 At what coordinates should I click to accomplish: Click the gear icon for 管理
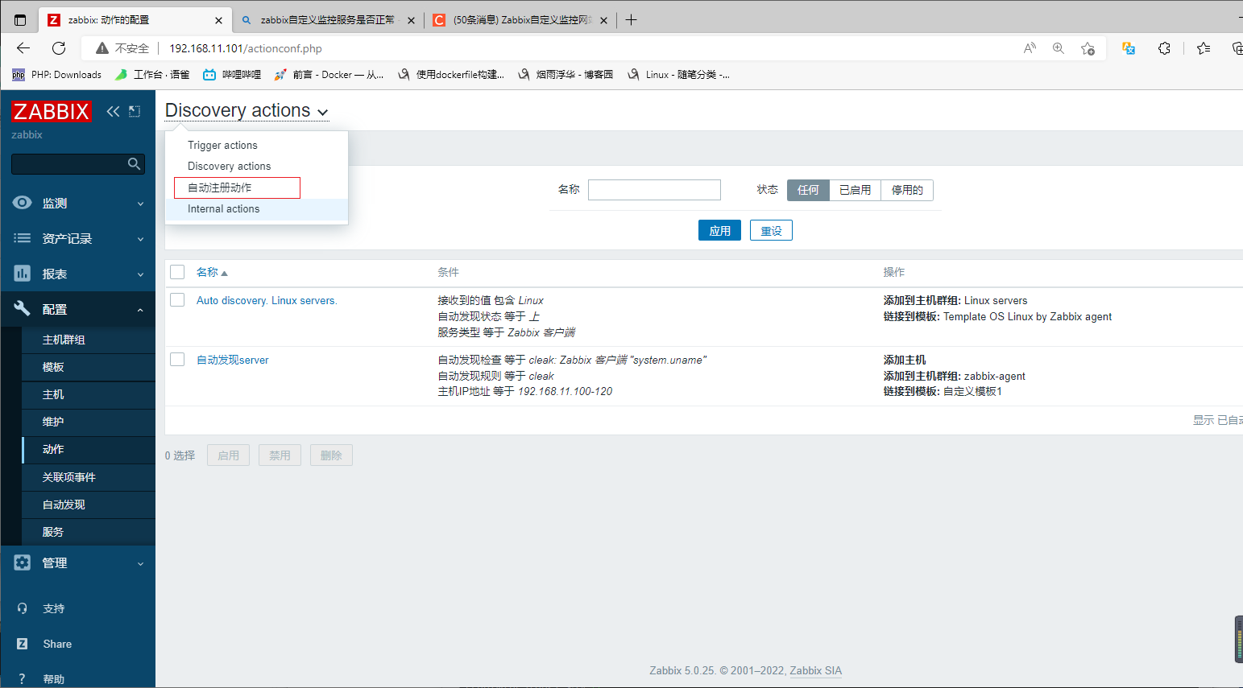(23, 562)
